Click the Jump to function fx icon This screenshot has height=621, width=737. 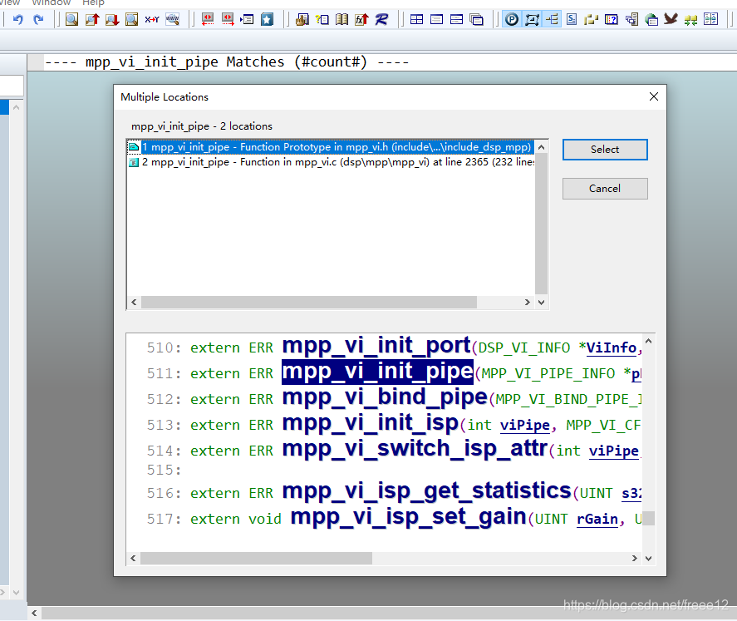pos(362,19)
